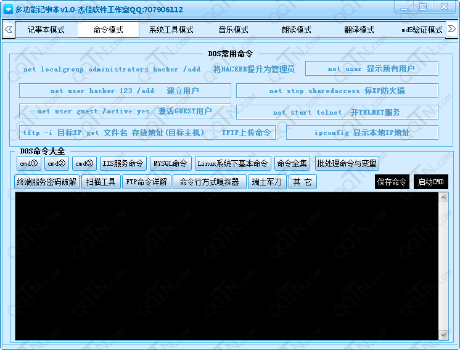
Task: Choose net stop sharedaccess 停XP防火墙
Action: tap(337, 91)
